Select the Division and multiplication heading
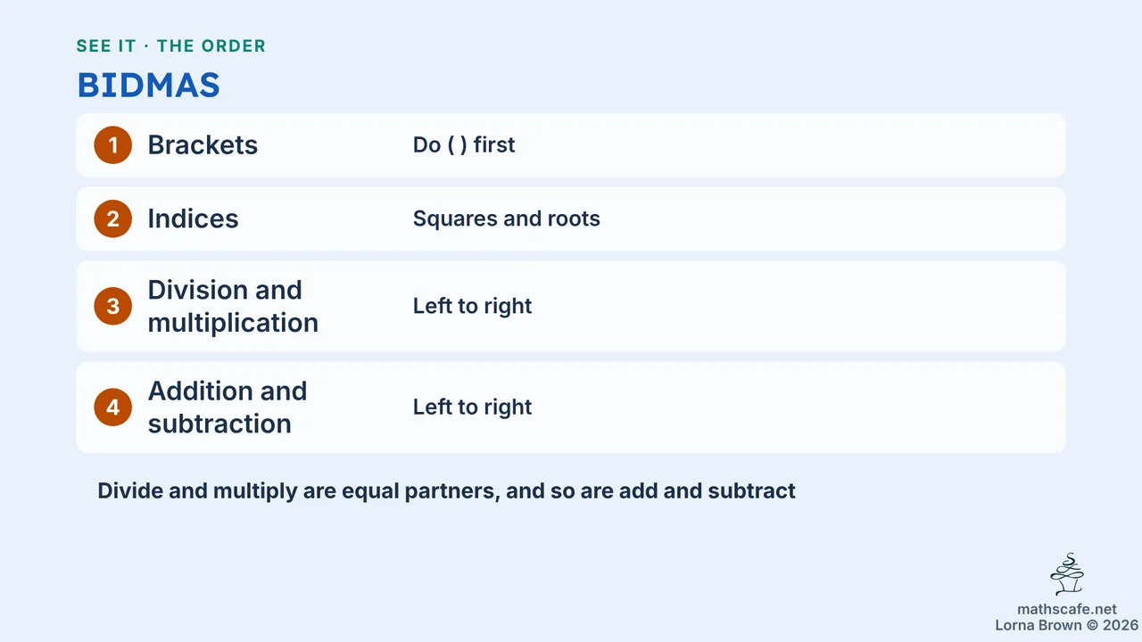The width and height of the screenshot is (1142, 642). (x=233, y=306)
